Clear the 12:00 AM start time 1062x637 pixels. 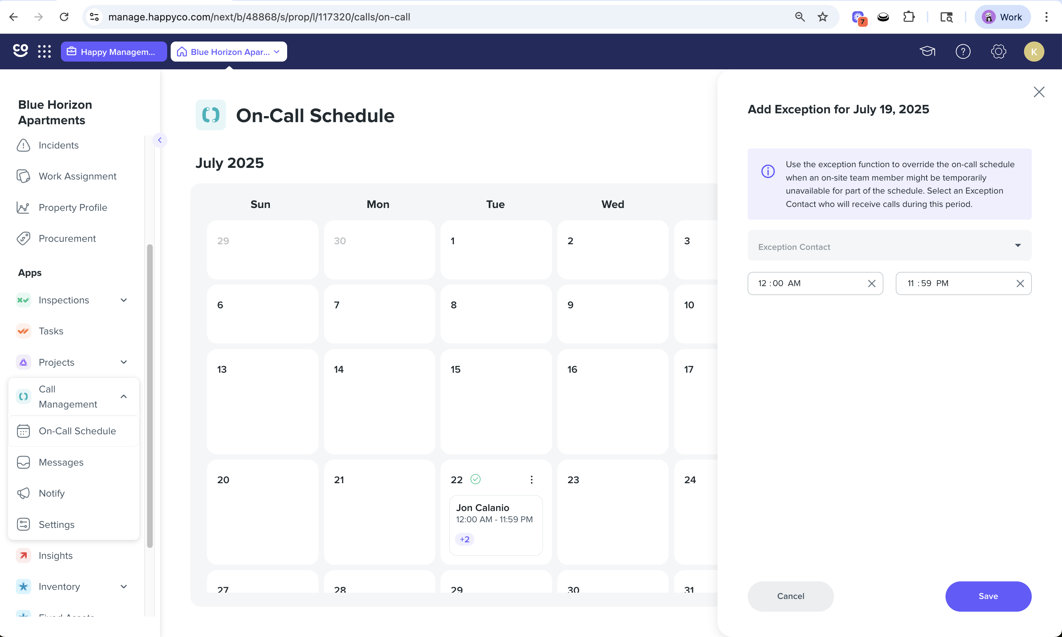tap(872, 283)
